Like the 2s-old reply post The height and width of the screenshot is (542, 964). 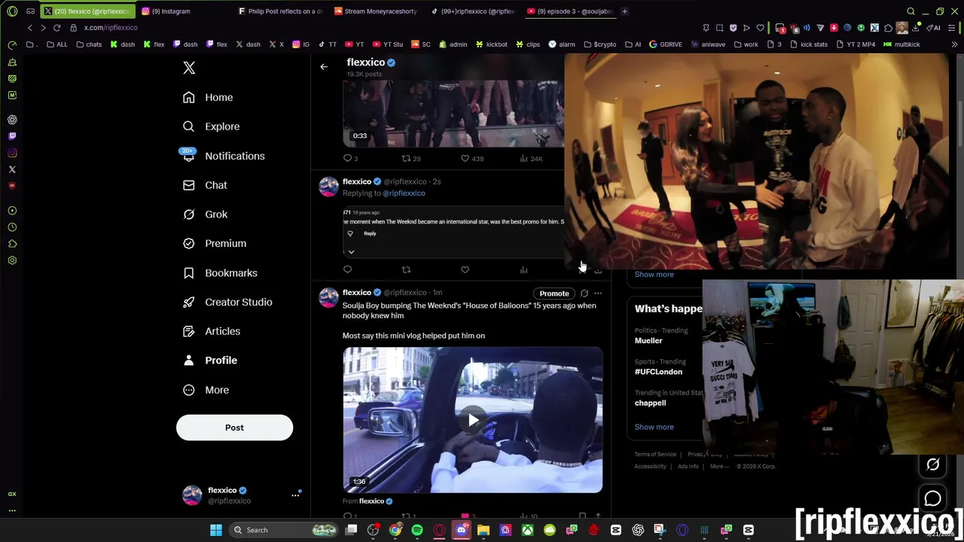[x=465, y=269]
